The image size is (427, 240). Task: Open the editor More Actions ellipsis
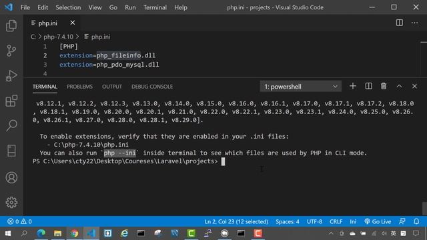point(415,23)
